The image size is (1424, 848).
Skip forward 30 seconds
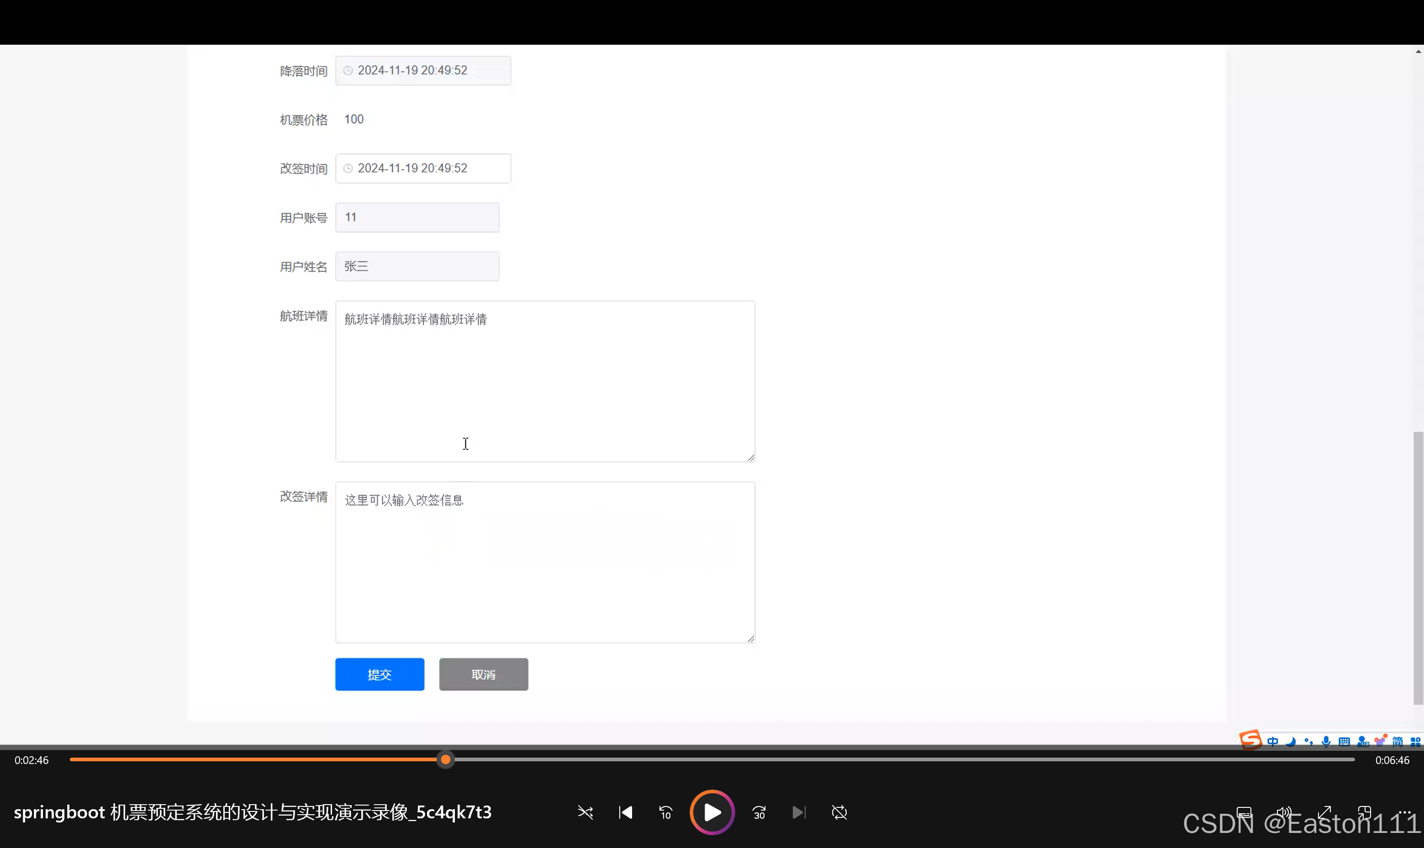759,812
